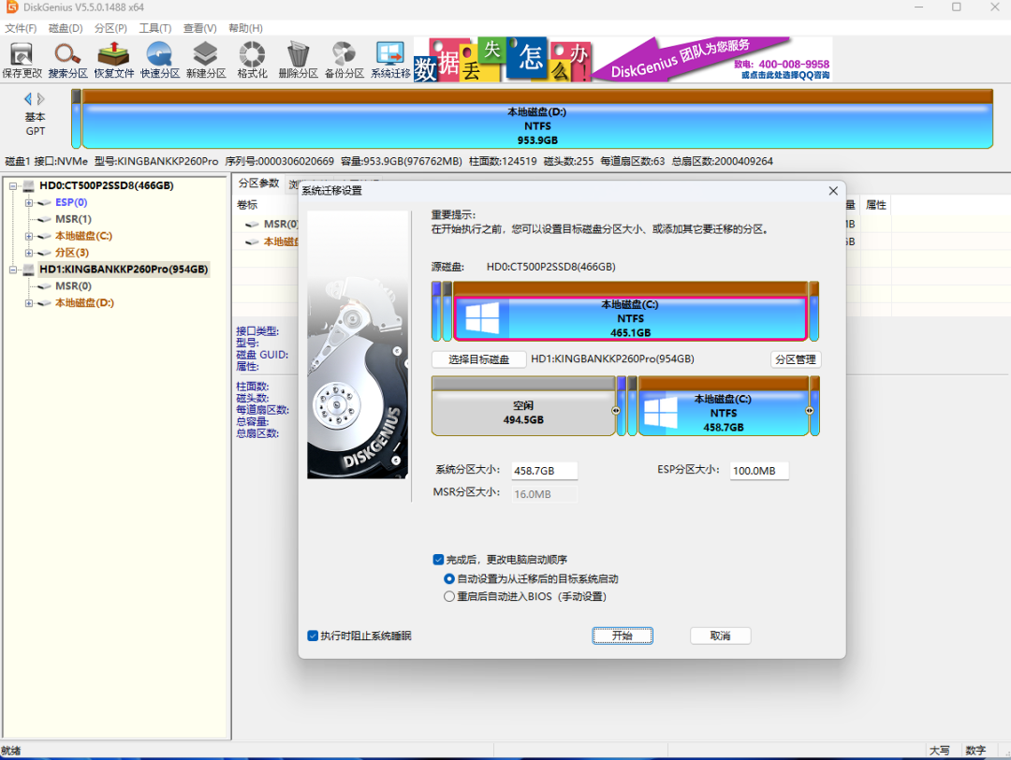This screenshot has width=1011, height=760.
Task: Open the 查看(V) menu
Action: [x=200, y=28]
